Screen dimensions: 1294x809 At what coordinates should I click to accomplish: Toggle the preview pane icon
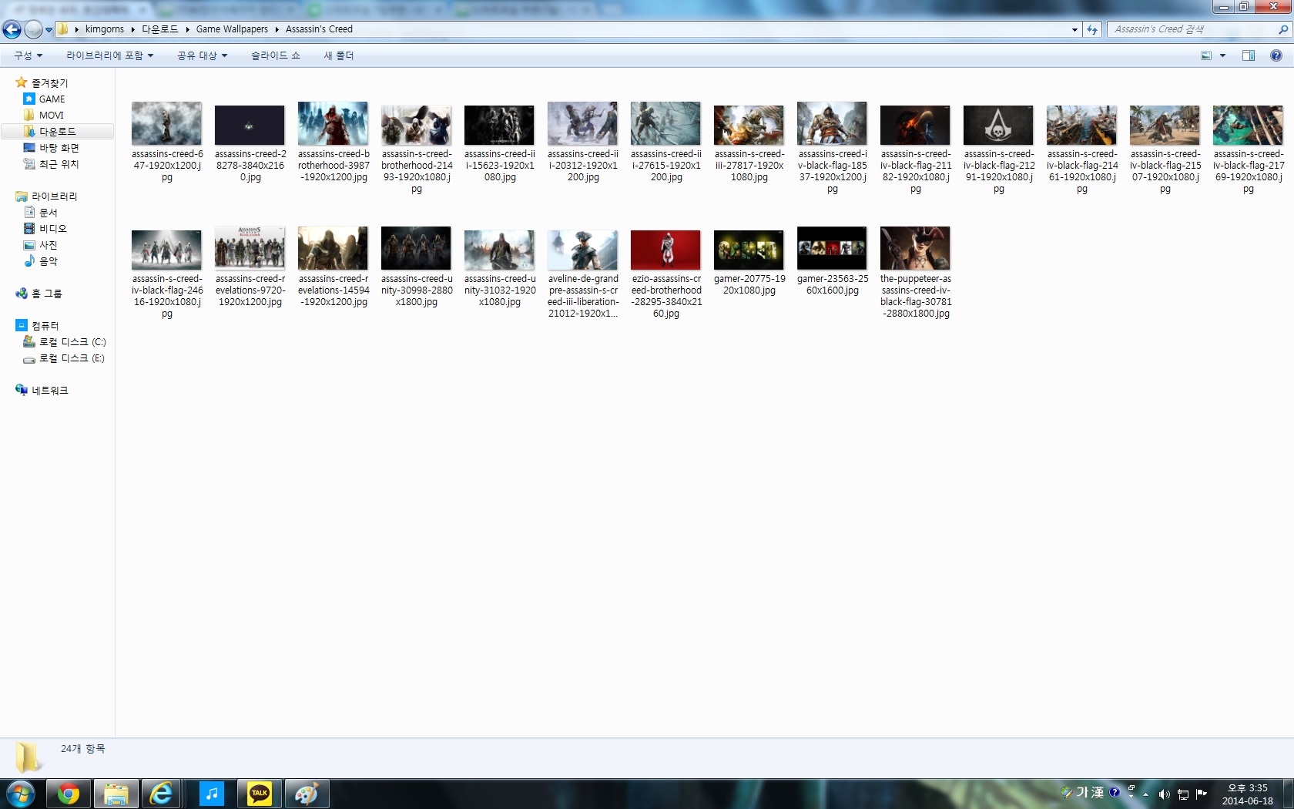[x=1248, y=55]
